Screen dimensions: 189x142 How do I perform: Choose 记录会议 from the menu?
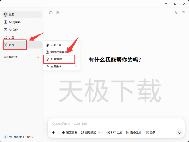pos(56,45)
